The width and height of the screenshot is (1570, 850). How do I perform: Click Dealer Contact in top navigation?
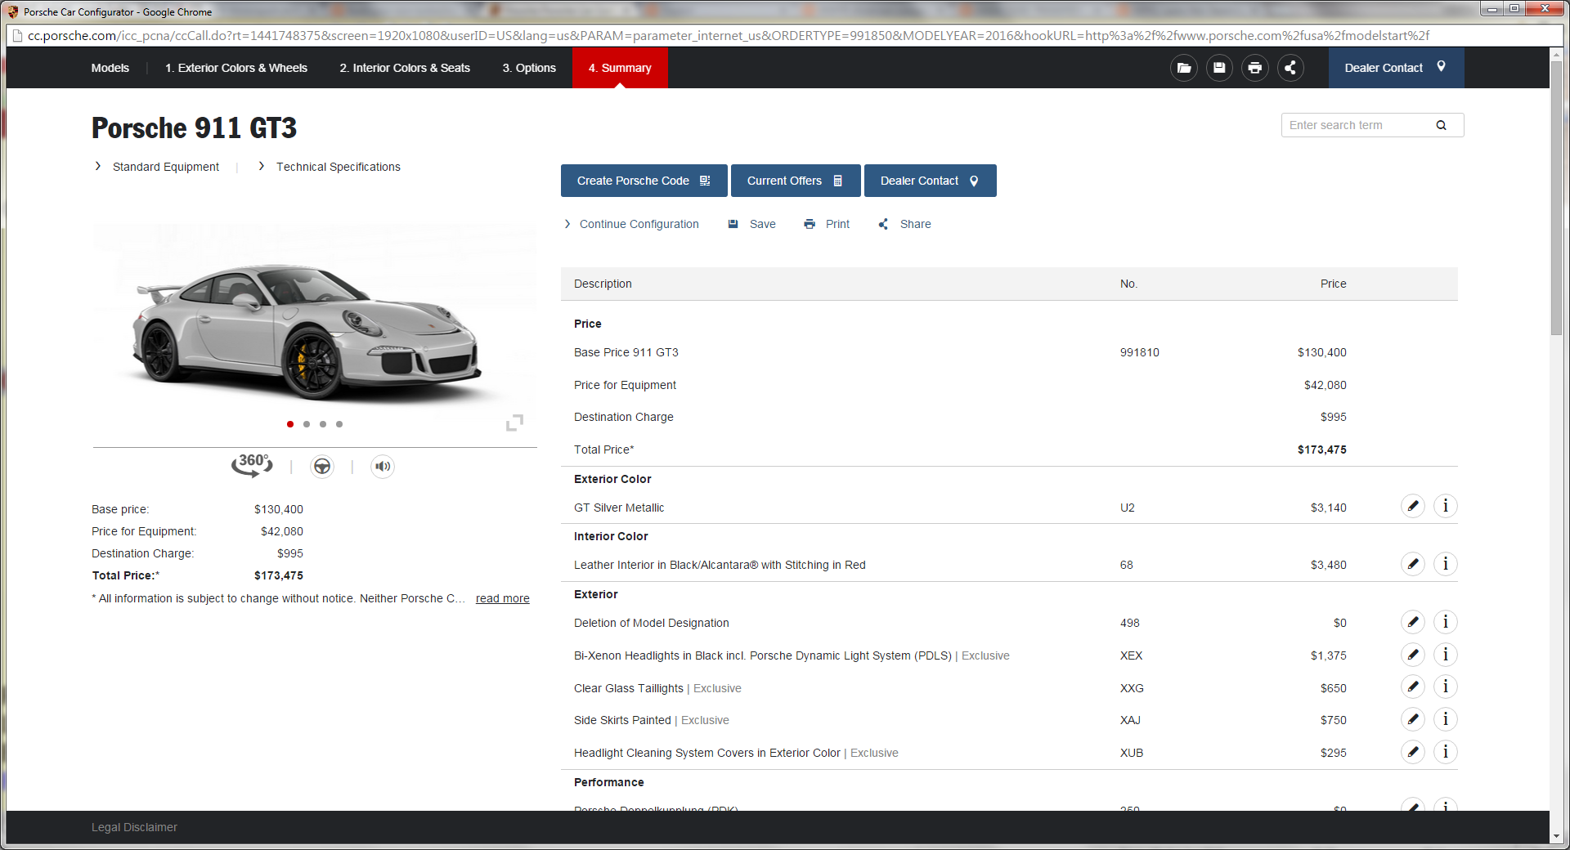[x=1396, y=68]
